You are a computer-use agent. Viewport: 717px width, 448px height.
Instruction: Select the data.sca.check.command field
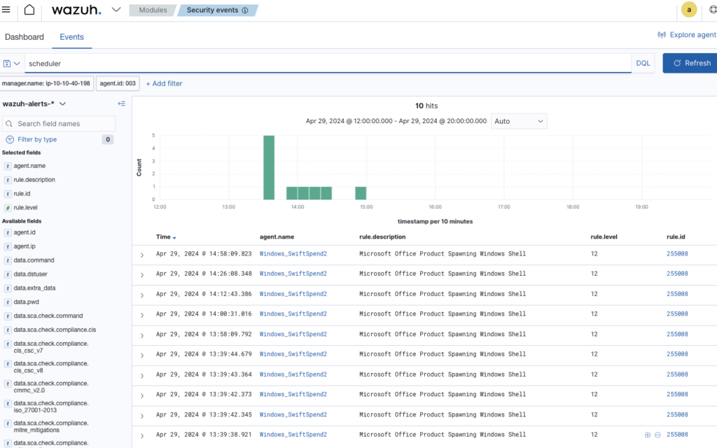click(48, 316)
